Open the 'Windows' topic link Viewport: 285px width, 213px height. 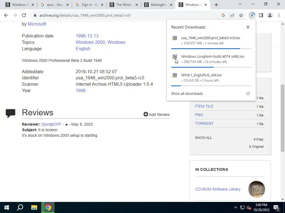(116, 42)
